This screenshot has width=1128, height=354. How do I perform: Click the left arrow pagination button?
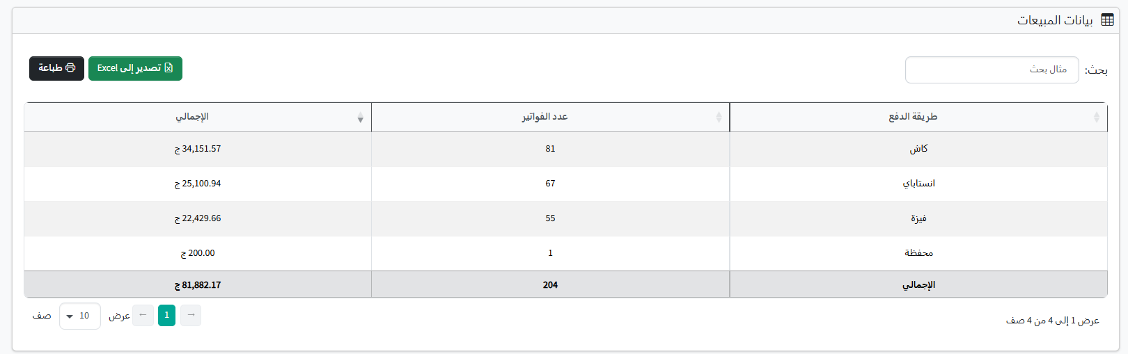click(143, 315)
